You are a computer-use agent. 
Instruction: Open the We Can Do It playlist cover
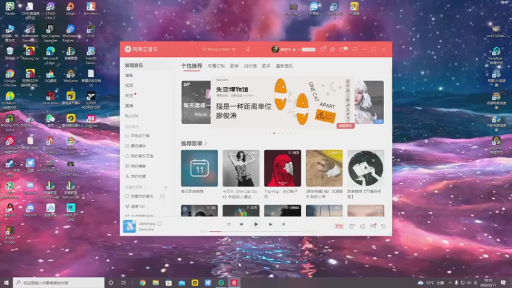coord(241,168)
